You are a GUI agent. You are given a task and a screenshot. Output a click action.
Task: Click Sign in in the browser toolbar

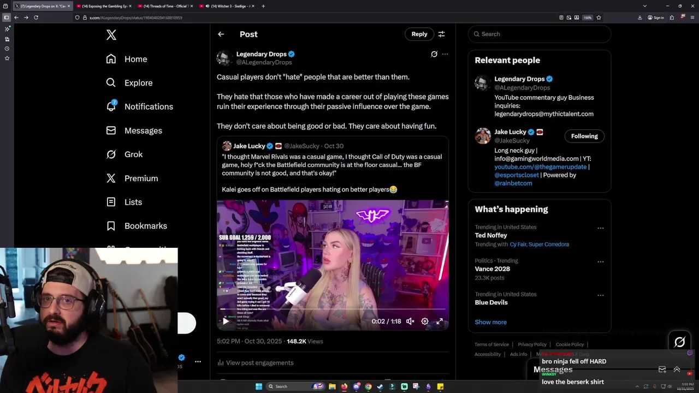tap(656, 17)
